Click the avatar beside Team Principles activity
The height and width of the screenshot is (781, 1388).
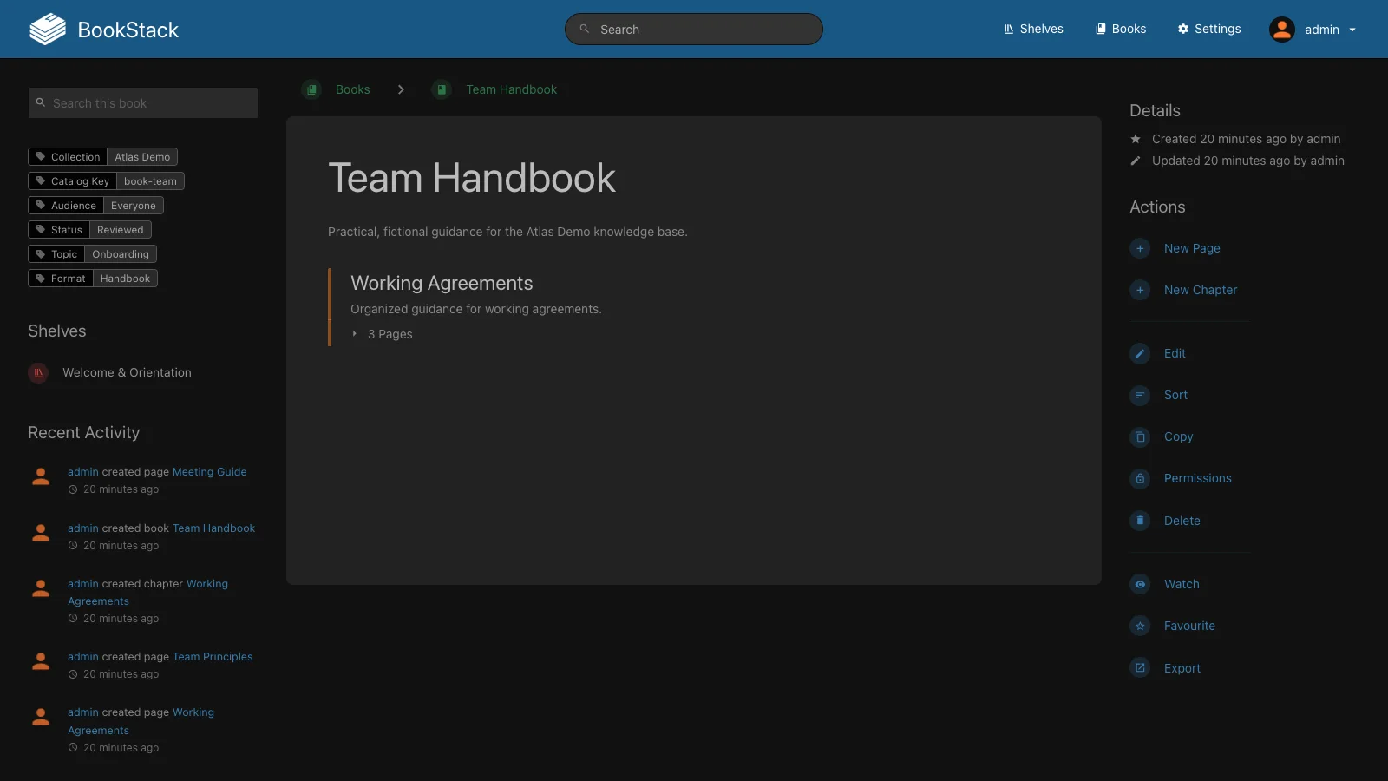click(41, 661)
